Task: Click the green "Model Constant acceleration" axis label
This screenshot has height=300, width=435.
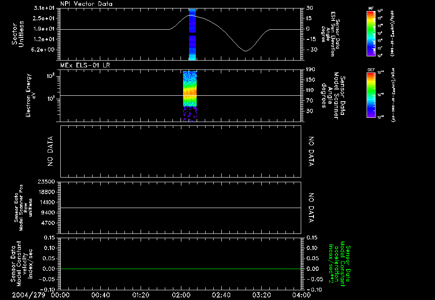Action: pos(339,264)
